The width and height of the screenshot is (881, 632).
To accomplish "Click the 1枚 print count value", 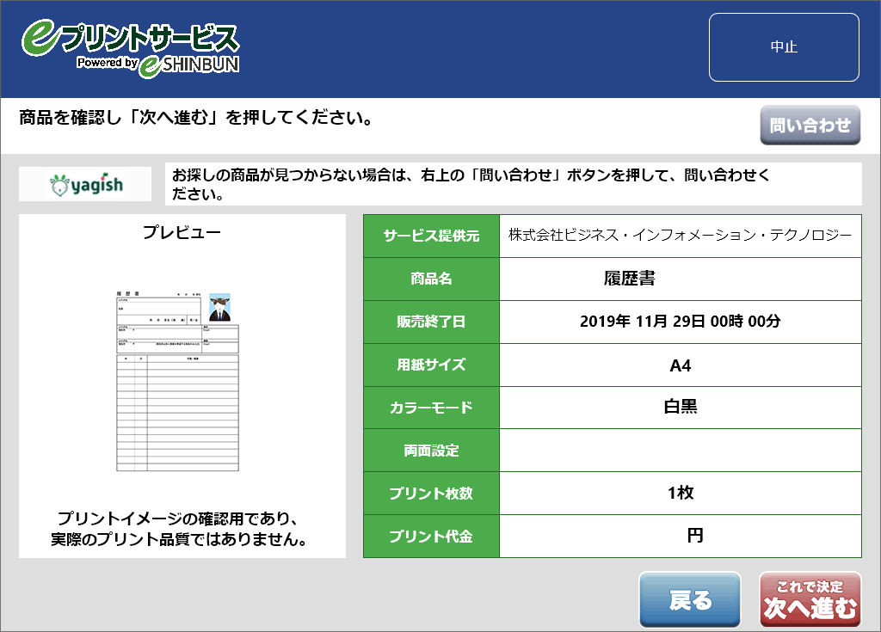I will tap(681, 493).
